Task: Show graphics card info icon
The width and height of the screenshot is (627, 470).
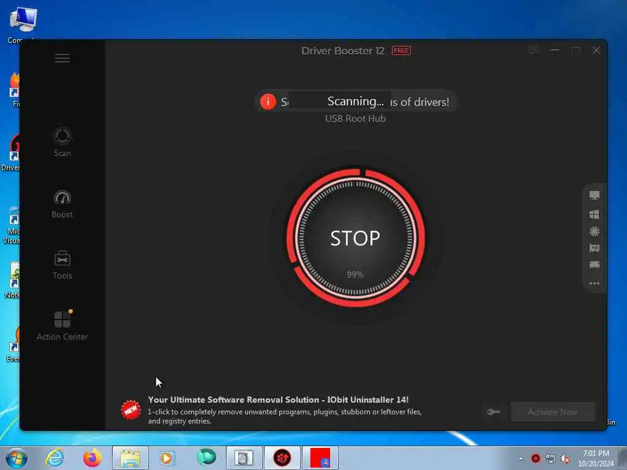Action: (x=594, y=248)
